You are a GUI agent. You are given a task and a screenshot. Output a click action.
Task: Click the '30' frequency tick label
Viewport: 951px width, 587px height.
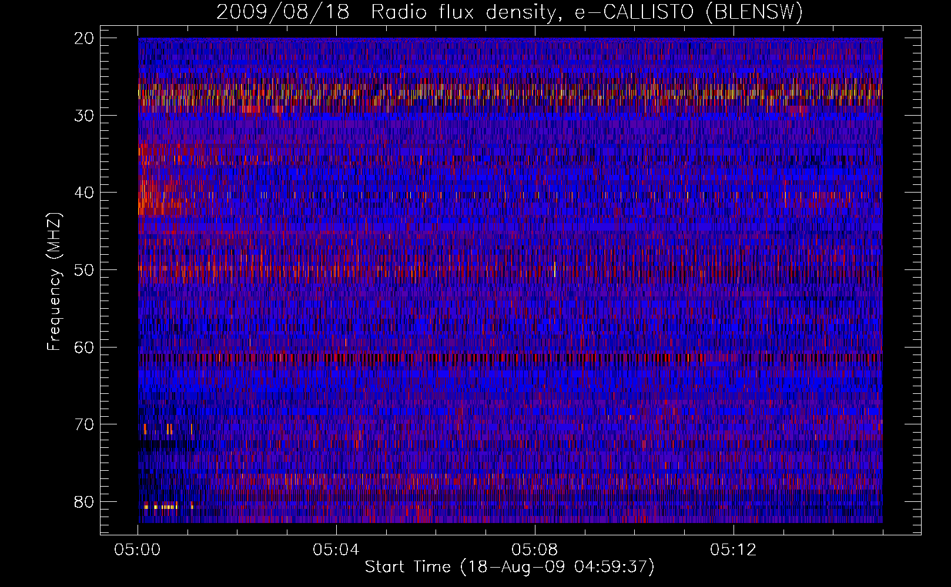(85, 116)
